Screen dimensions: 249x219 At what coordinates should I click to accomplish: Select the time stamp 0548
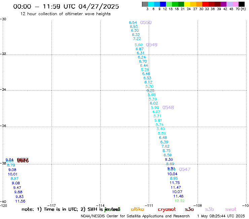pos(168,107)
